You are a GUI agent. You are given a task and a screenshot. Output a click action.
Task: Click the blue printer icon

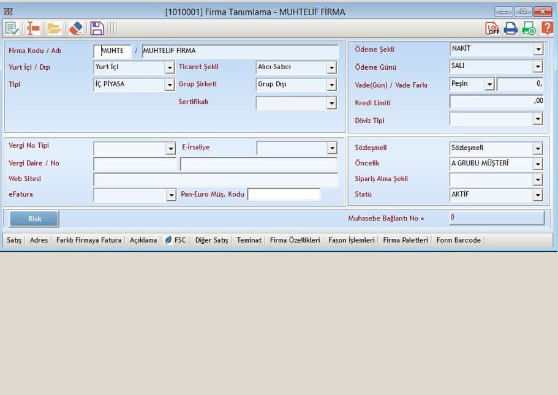click(511, 28)
